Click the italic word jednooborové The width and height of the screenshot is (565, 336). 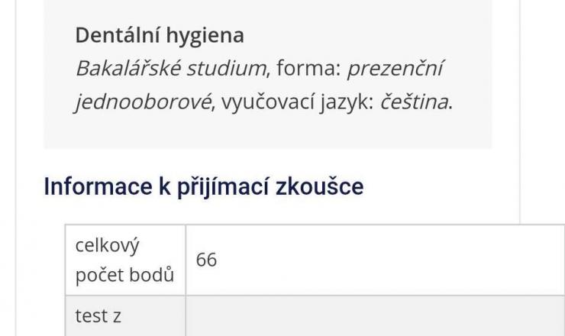142,102
